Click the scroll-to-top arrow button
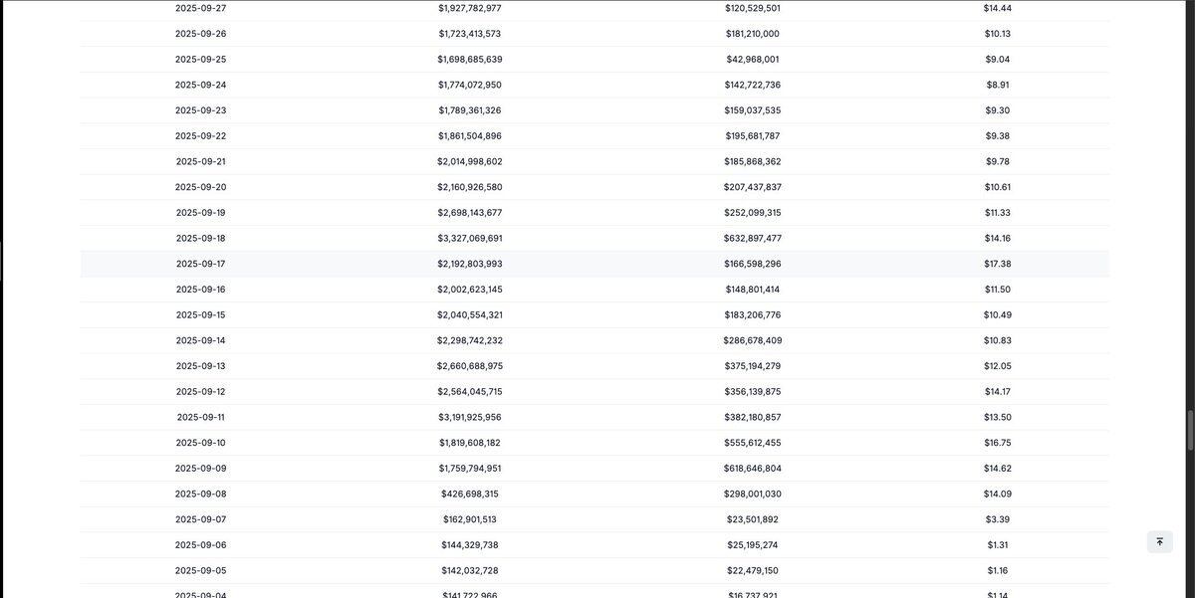The height and width of the screenshot is (598, 1195). pyautogui.click(x=1159, y=542)
